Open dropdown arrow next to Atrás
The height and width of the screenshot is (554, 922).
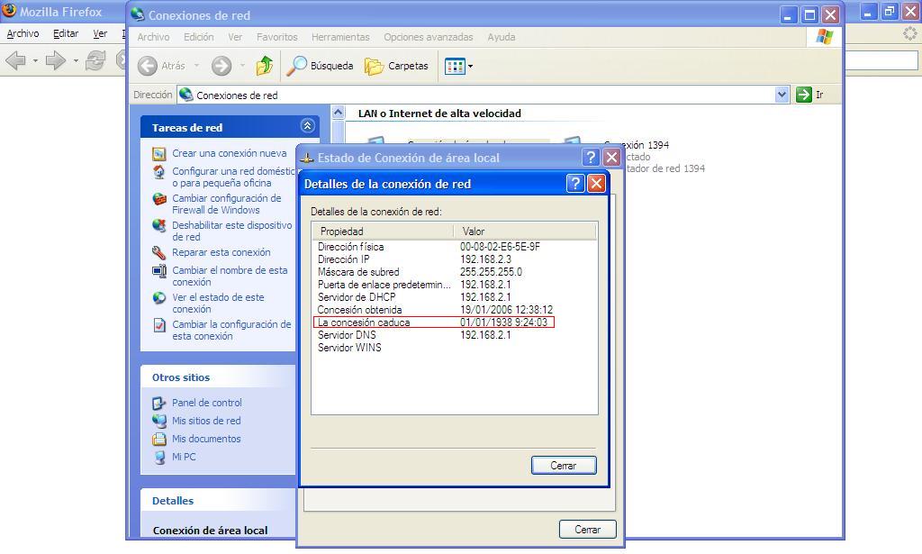click(x=196, y=66)
